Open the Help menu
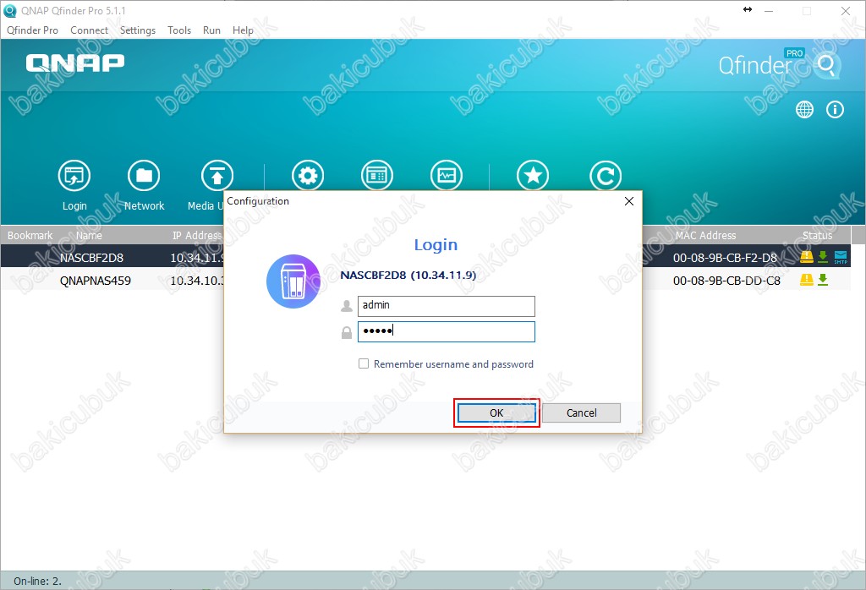Viewport: 866px width, 590px height. click(243, 30)
